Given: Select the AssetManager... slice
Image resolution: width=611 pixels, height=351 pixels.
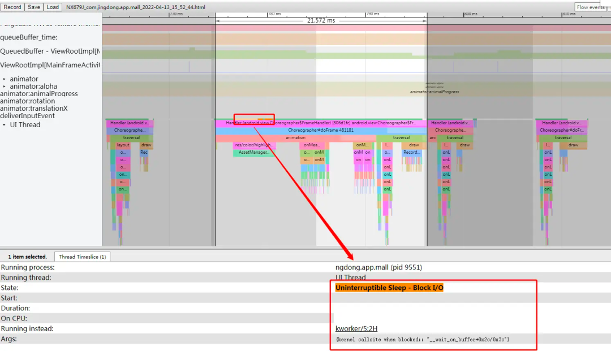Looking at the screenshot, I should 253,152.
